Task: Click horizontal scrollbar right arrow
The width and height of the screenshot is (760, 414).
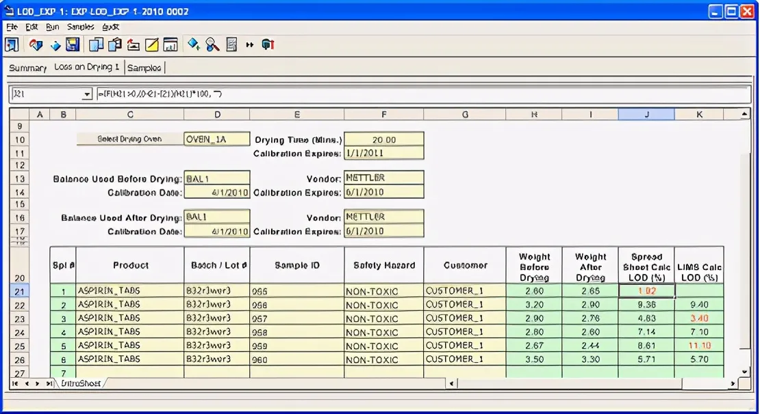Action: 733,383
